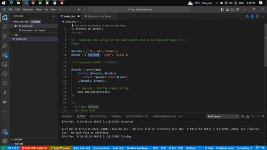Go back in navigation history
The height and width of the screenshot is (150, 267).
[x=79, y=10]
